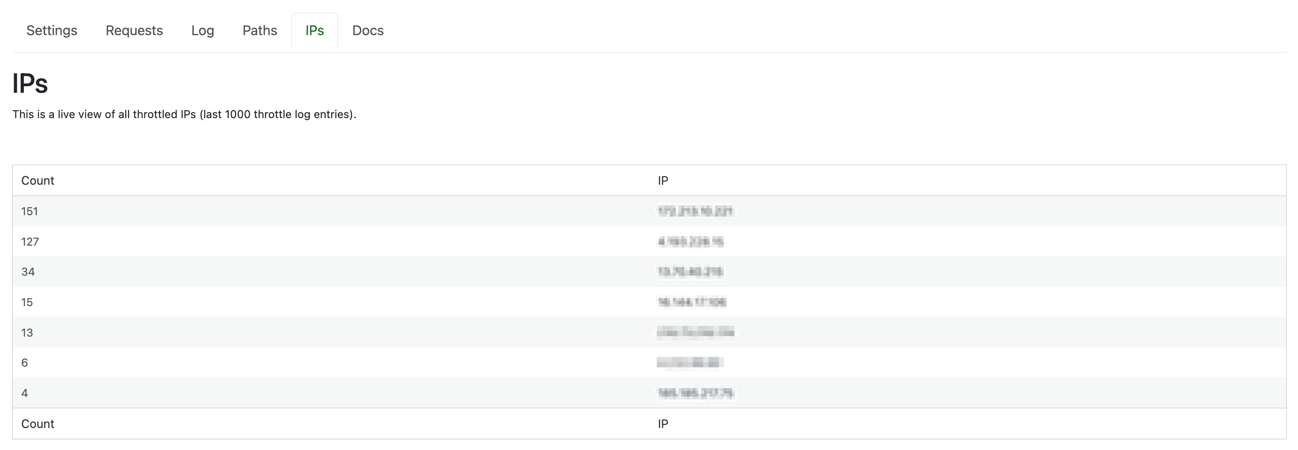The image size is (1298, 450).
Task: Select the count cell showing 151
Action: (30, 211)
